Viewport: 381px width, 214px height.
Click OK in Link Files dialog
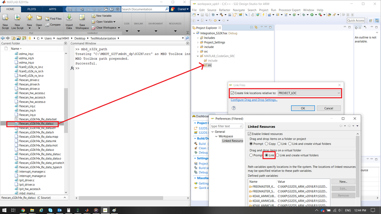click(x=303, y=108)
